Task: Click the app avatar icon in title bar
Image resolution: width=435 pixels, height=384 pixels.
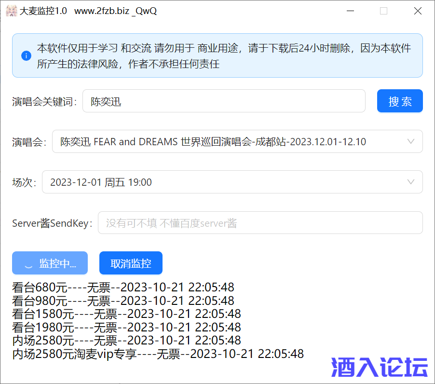Action: coord(11,11)
